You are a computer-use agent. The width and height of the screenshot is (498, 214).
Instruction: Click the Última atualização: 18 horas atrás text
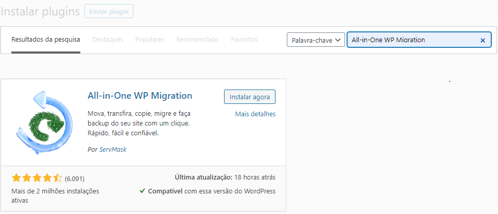(225, 177)
